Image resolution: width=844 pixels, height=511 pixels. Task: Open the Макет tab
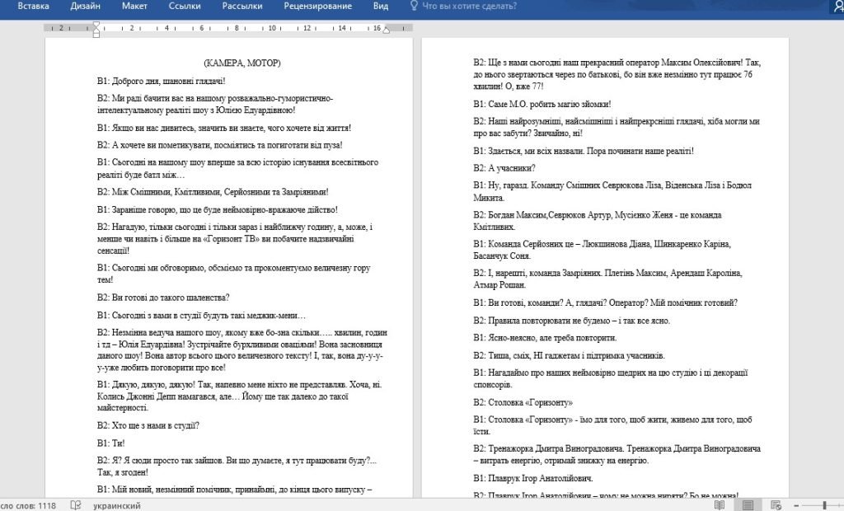click(135, 7)
